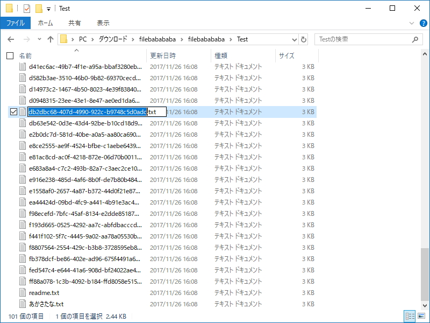430x323 pixels.
Task: Click the search magnifier icon
Action: coord(415,39)
